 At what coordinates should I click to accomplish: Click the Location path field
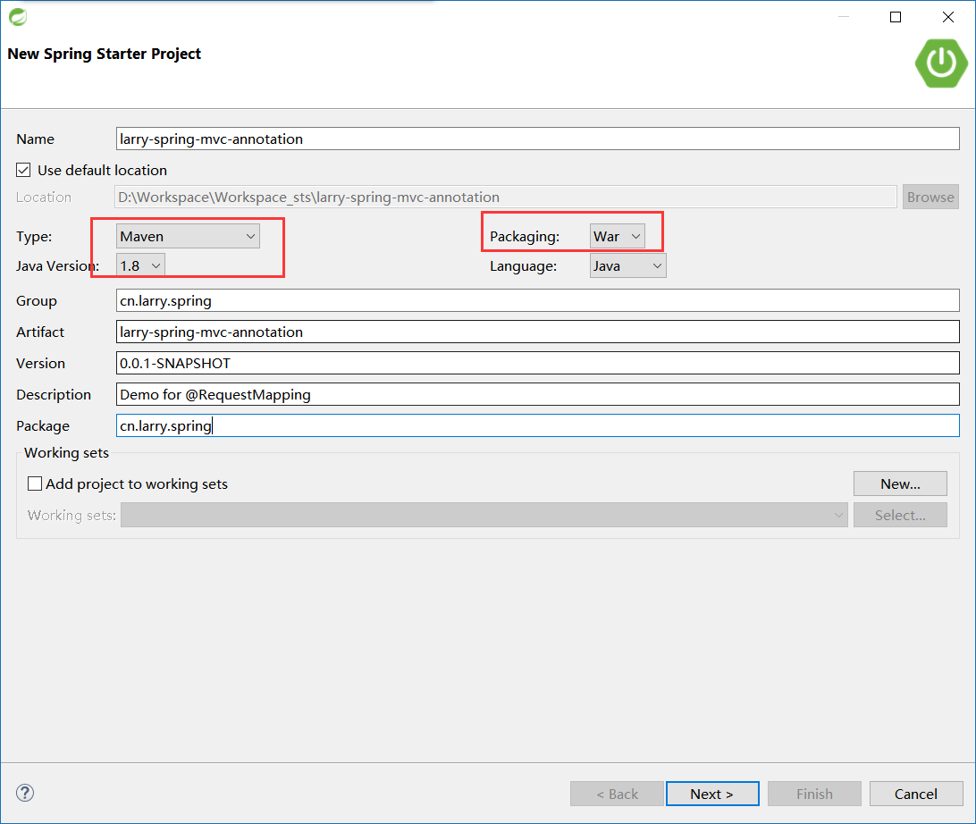(506, 198)
